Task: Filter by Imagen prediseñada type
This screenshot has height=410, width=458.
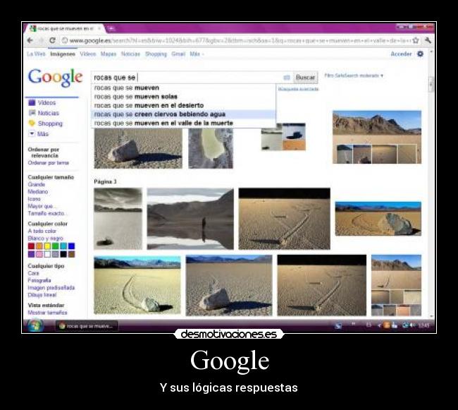Action: tap(51, 288)
